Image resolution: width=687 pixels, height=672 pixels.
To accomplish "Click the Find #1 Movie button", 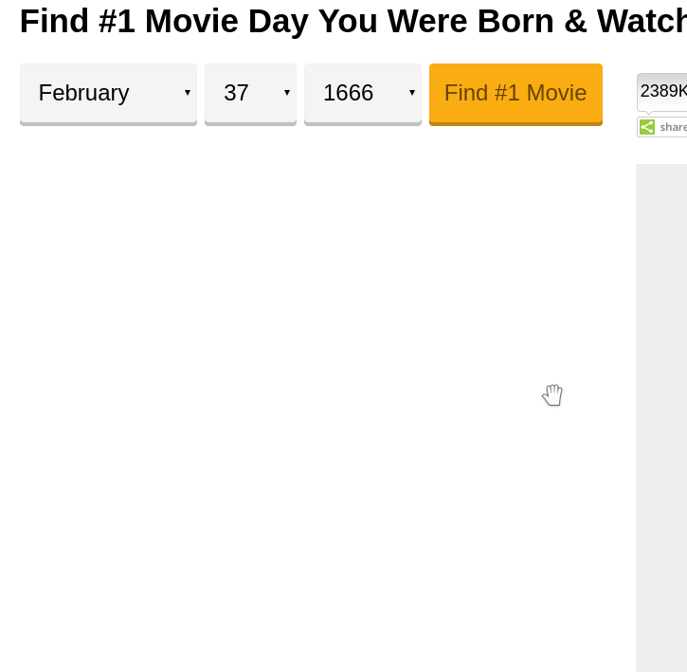I will point(515,94).
